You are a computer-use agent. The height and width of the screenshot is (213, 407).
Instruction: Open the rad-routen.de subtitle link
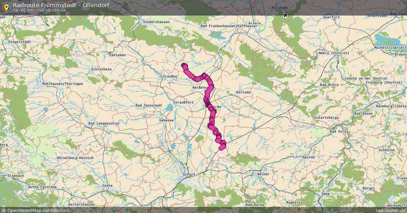pos(52,10)
